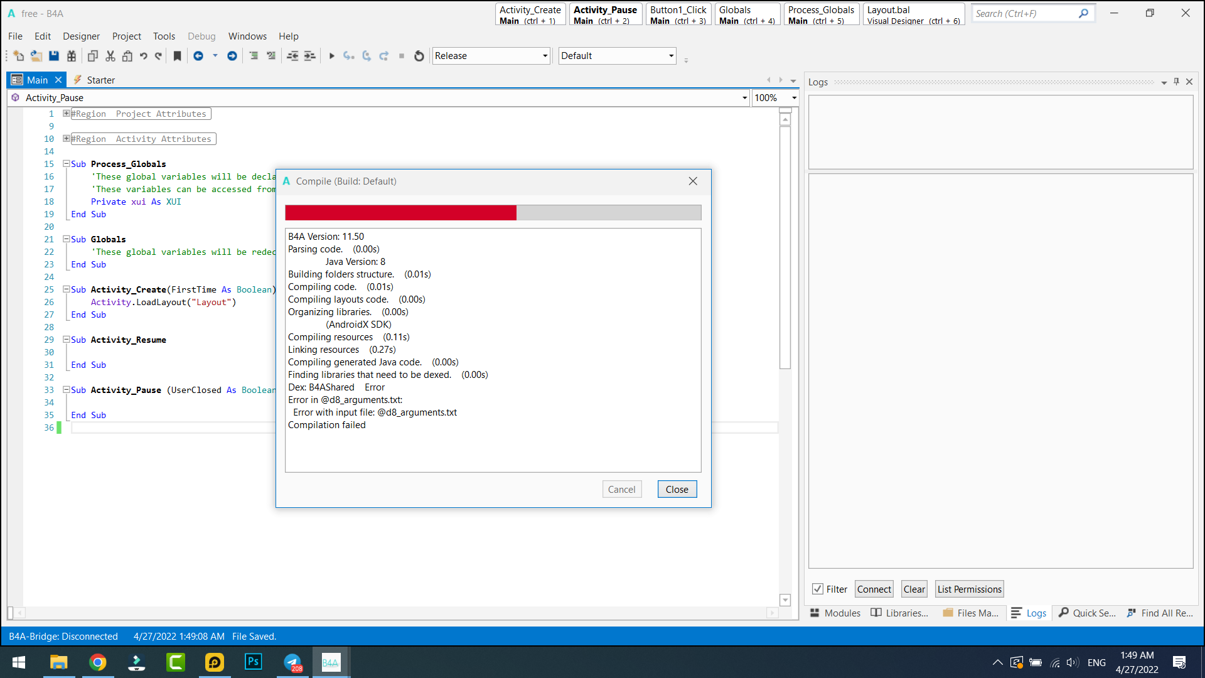Expand the Project Attributes region
Screen dimensions: 1205x678
[x=66, y=114]
